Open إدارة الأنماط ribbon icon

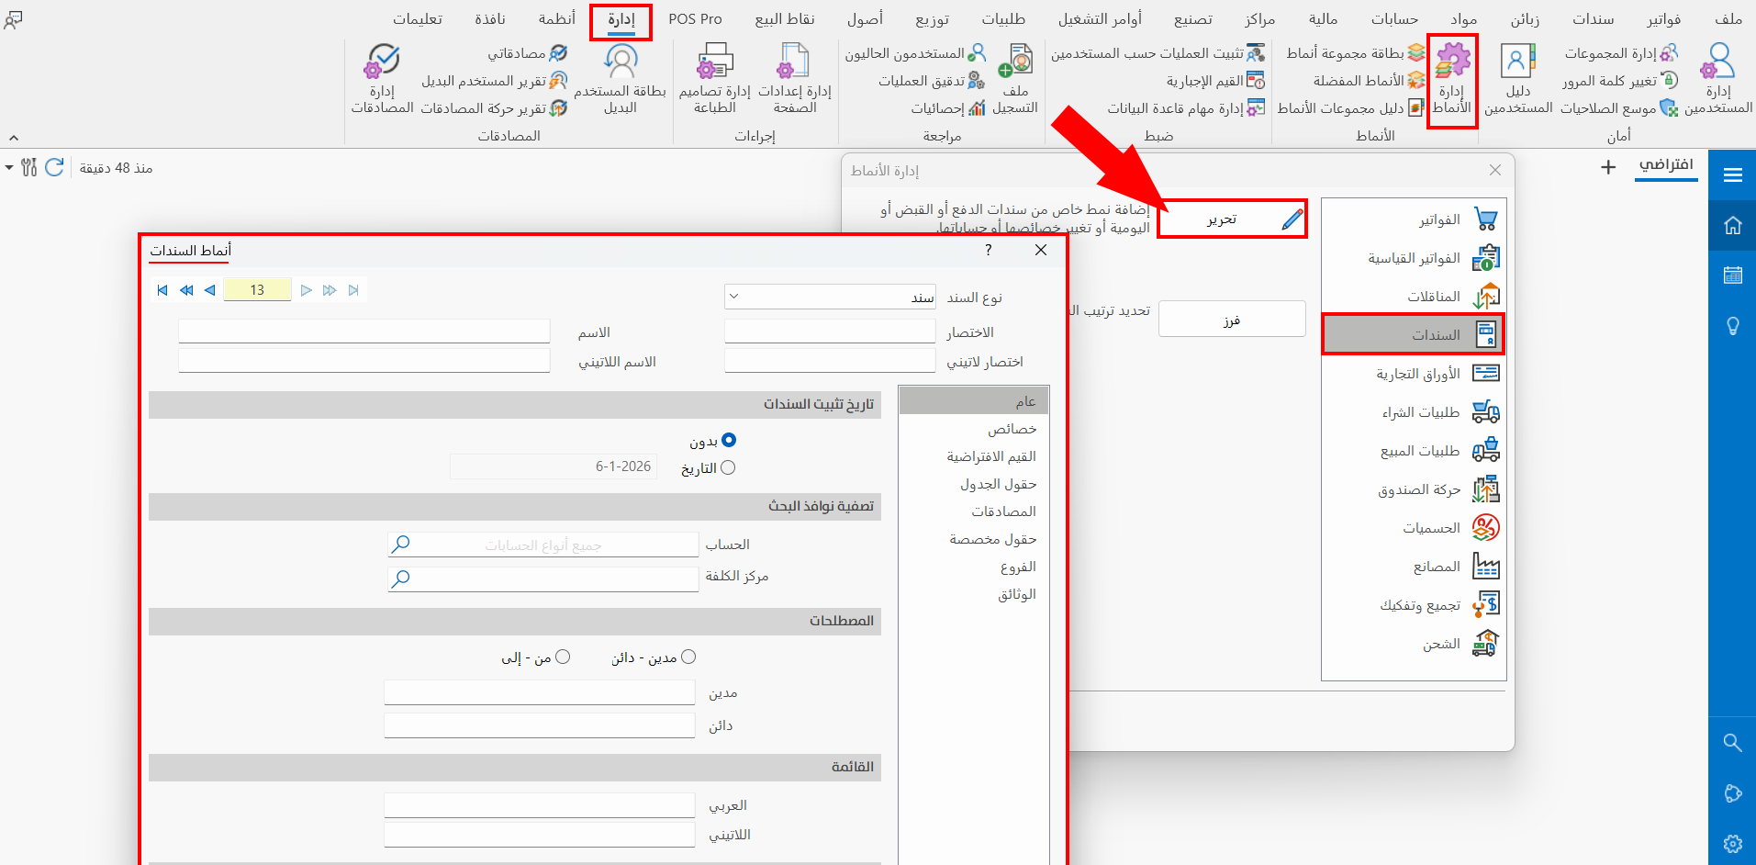[x=1452, y=81]
